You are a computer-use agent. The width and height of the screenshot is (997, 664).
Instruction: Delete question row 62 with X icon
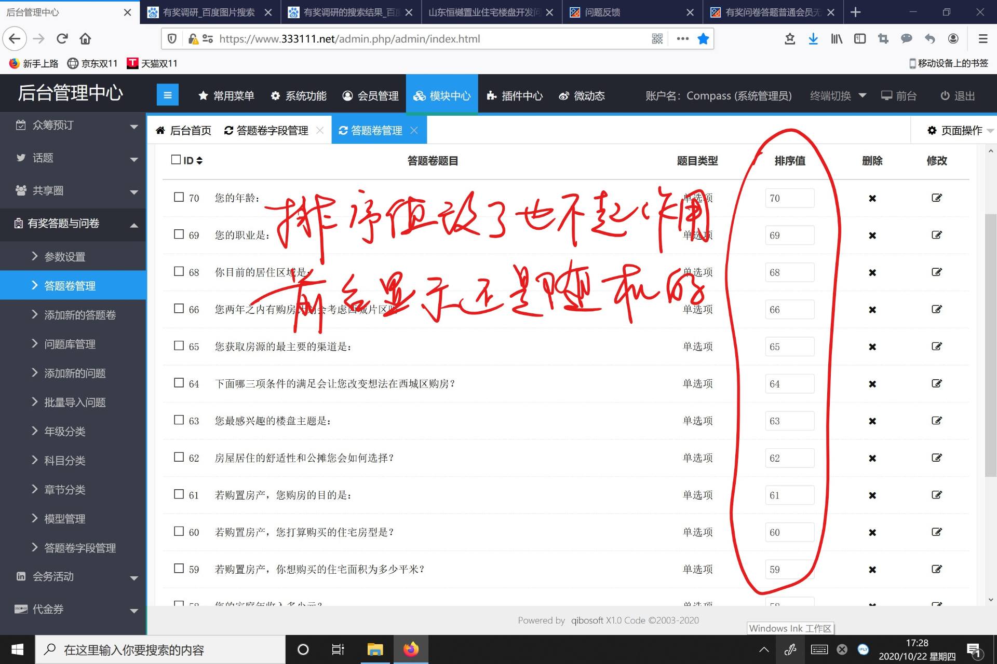(x=872, y=459)
